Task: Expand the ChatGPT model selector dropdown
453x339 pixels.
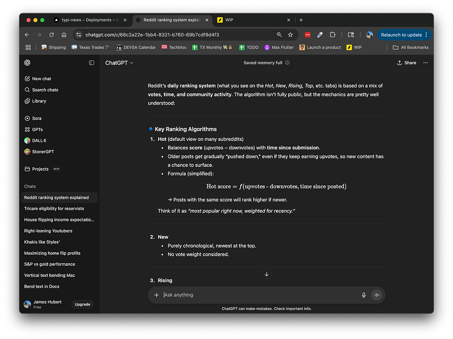Action: pos(119,63)
